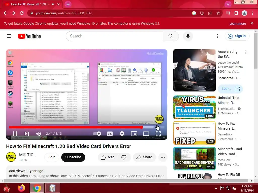The height and width of the screenshot is (193, 258).
Task: Sign in to YouTube
Action: [237, 36]
